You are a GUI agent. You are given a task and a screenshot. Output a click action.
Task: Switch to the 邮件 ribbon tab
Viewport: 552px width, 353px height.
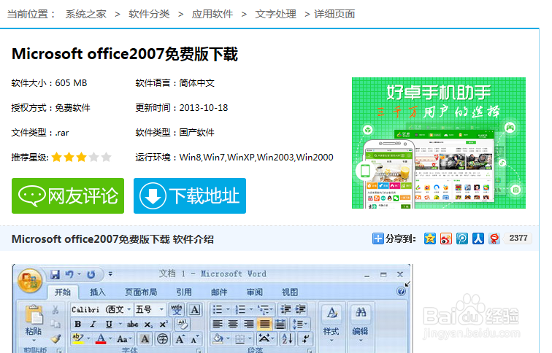(x=219, y=292)
